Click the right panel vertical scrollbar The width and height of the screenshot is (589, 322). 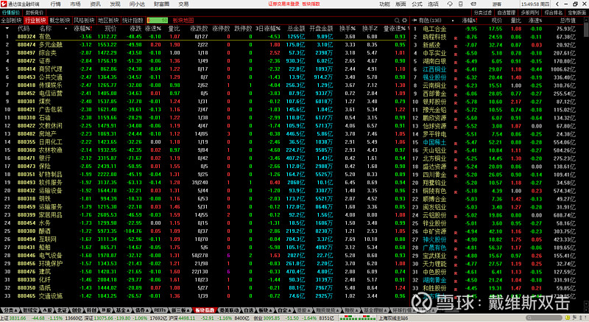tap(586, 161)
